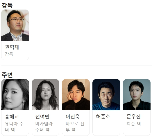Click the 감독 section heading
This screenshot has width=152, height=137.
click(x=7, y=6)
